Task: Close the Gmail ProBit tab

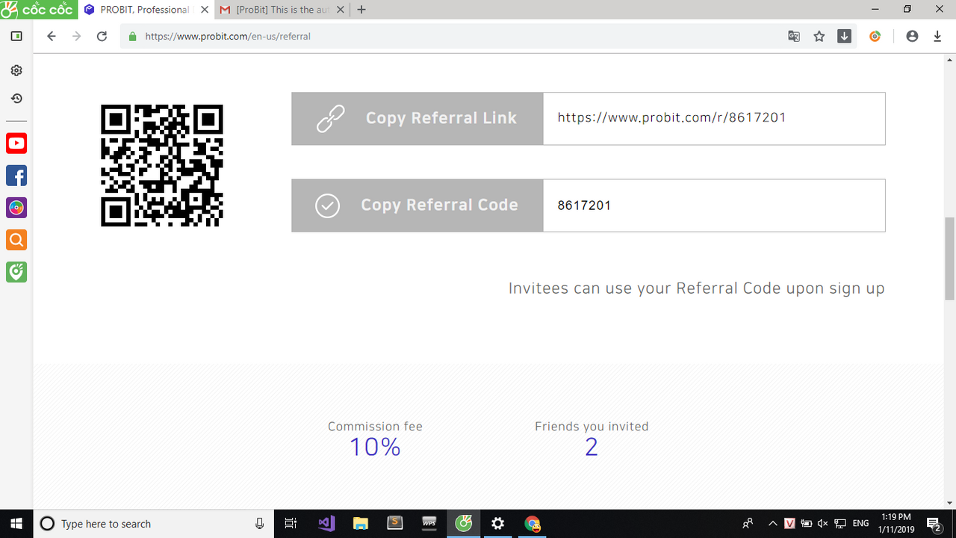Action: (x=340, y=10)
